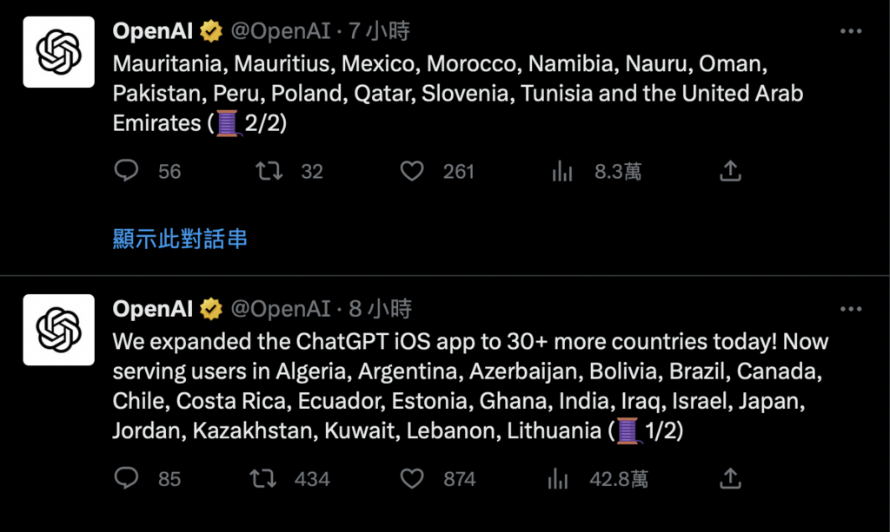The height and width of the screenshot is (532, 890).
Task: Share the ChatGPT iOS expansion tweet
Action: (730, 478)
